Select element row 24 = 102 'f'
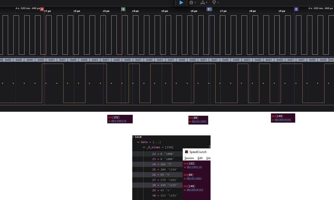This screenshot has height=200, width=334. click(157, 164)
